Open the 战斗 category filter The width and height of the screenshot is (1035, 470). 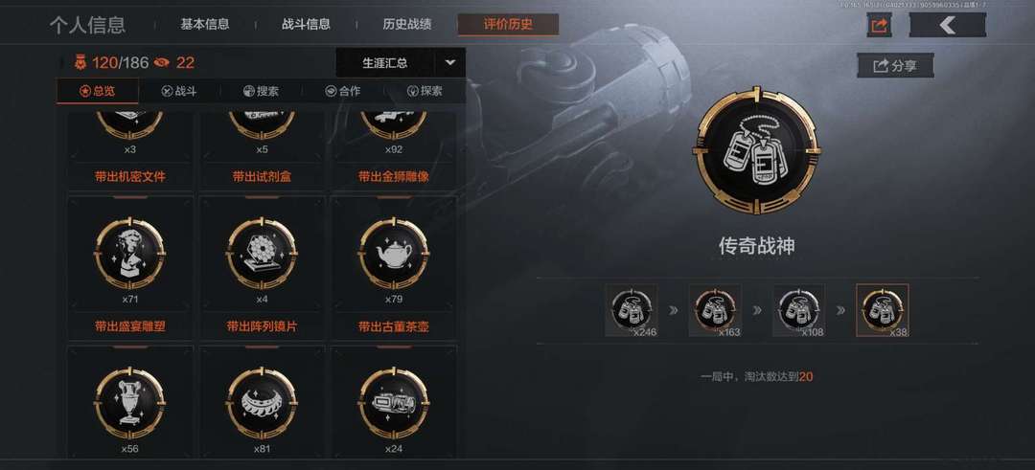pyautogui.click(x=179, y=91)
